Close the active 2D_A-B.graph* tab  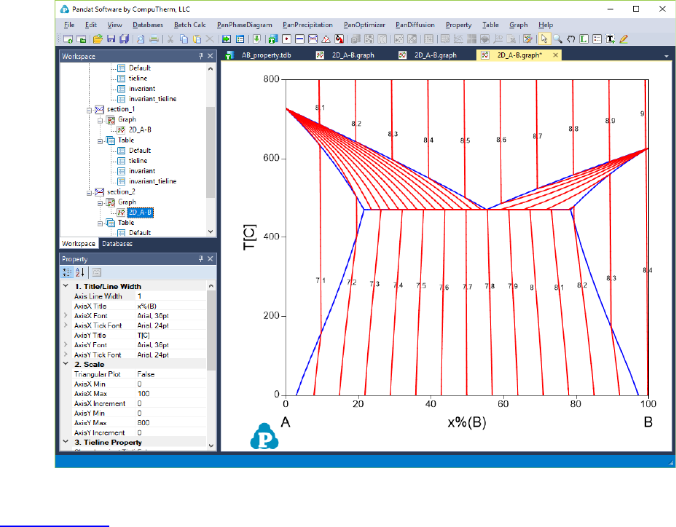[x=555, y=55]
